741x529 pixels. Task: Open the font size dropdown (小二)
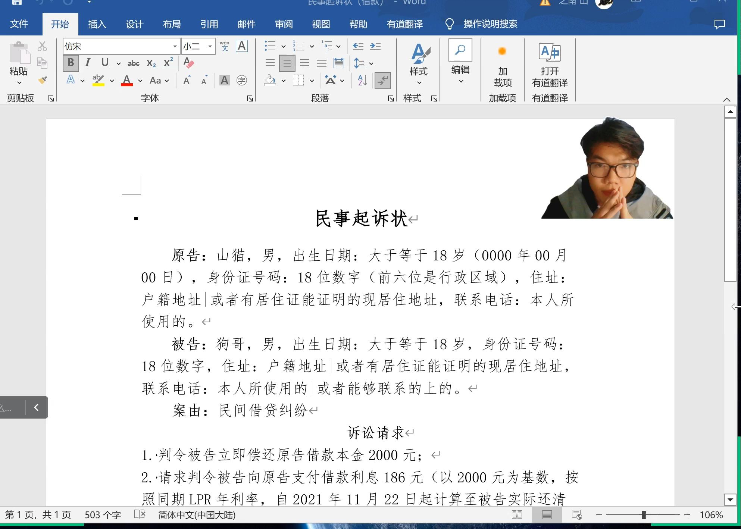[x=210, y=46]
